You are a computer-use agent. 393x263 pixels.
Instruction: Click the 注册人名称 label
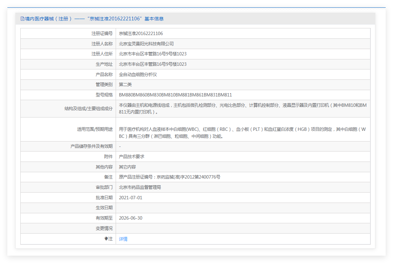[x=102, y=44]
